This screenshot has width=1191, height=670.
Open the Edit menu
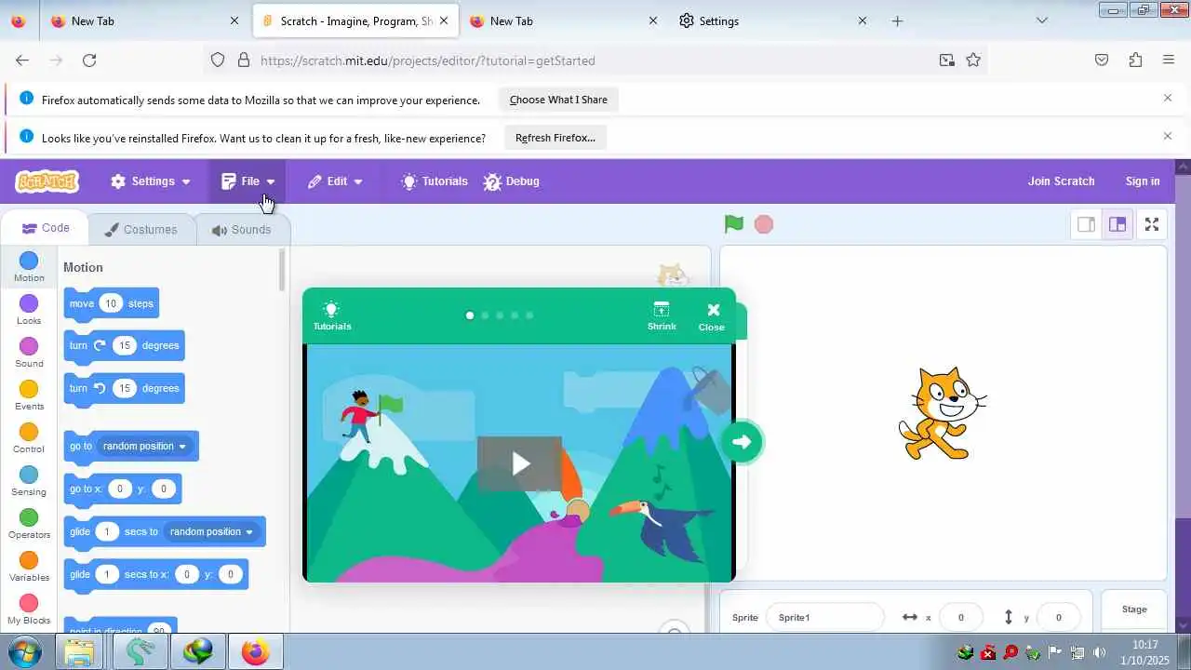point(335,181)
